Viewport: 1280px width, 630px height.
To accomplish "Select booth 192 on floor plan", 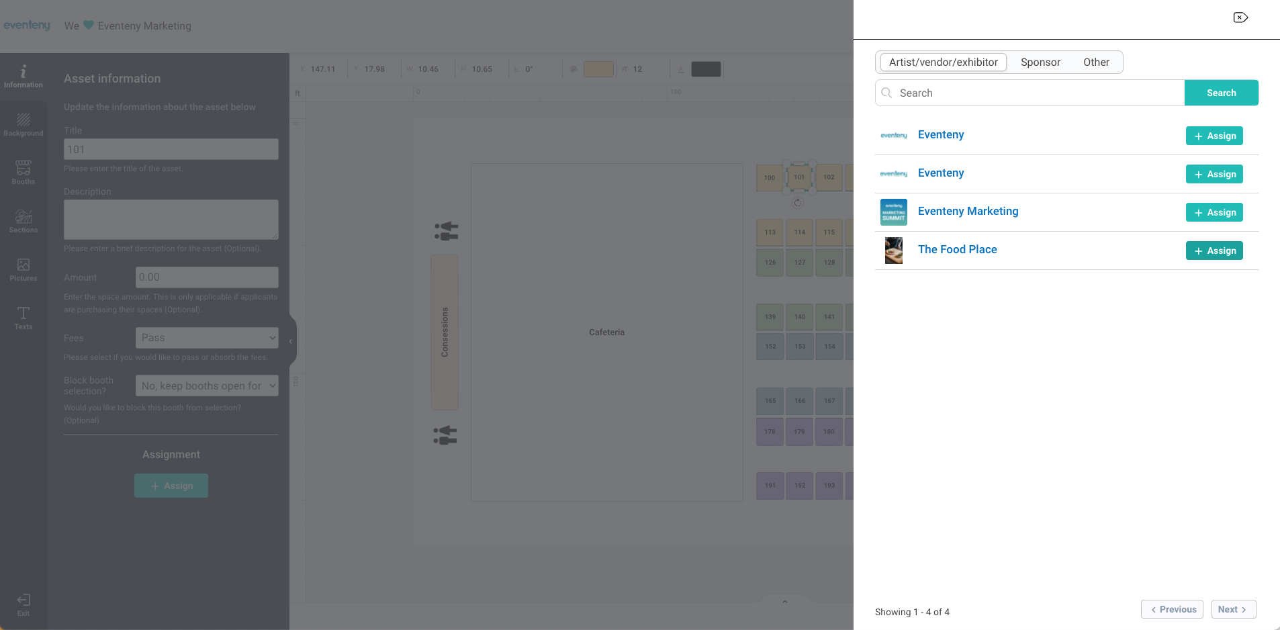I will point(800,486).
